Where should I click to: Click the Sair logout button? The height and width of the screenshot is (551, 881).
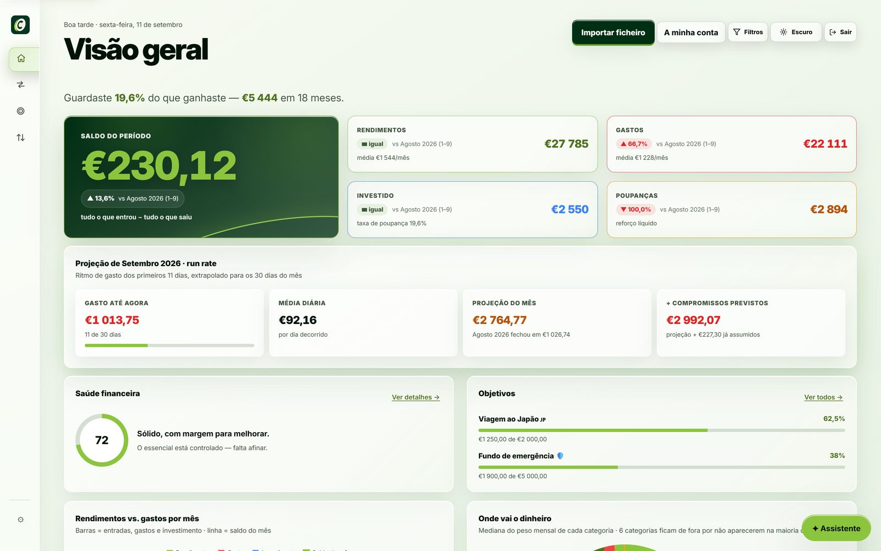tap(840, 32)
